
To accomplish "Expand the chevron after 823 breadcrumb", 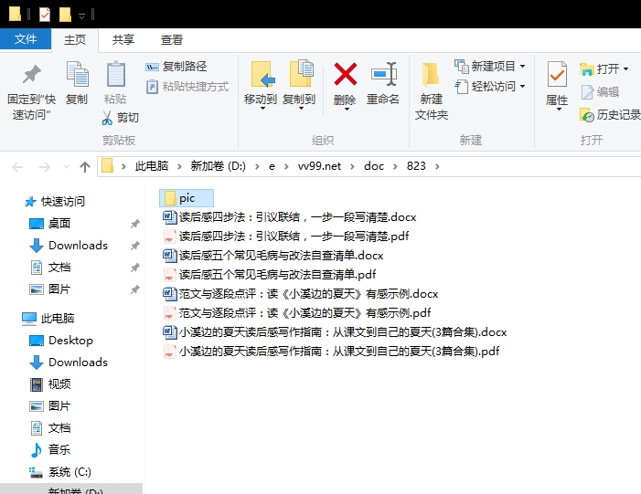I will [437, 166].
